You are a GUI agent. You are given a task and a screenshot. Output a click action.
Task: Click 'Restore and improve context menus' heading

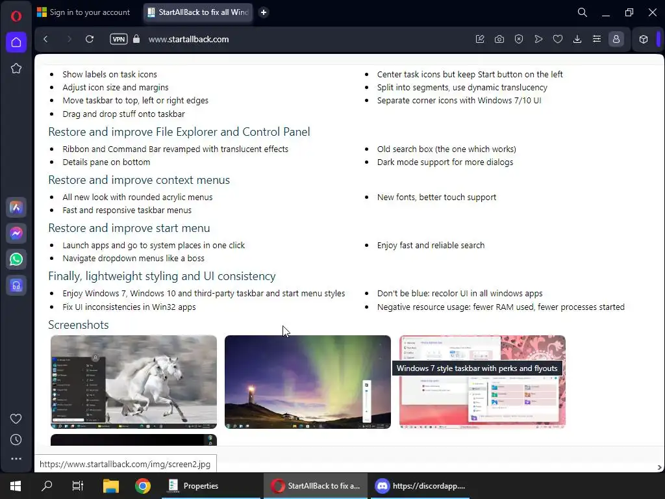[x=139, y=180]
